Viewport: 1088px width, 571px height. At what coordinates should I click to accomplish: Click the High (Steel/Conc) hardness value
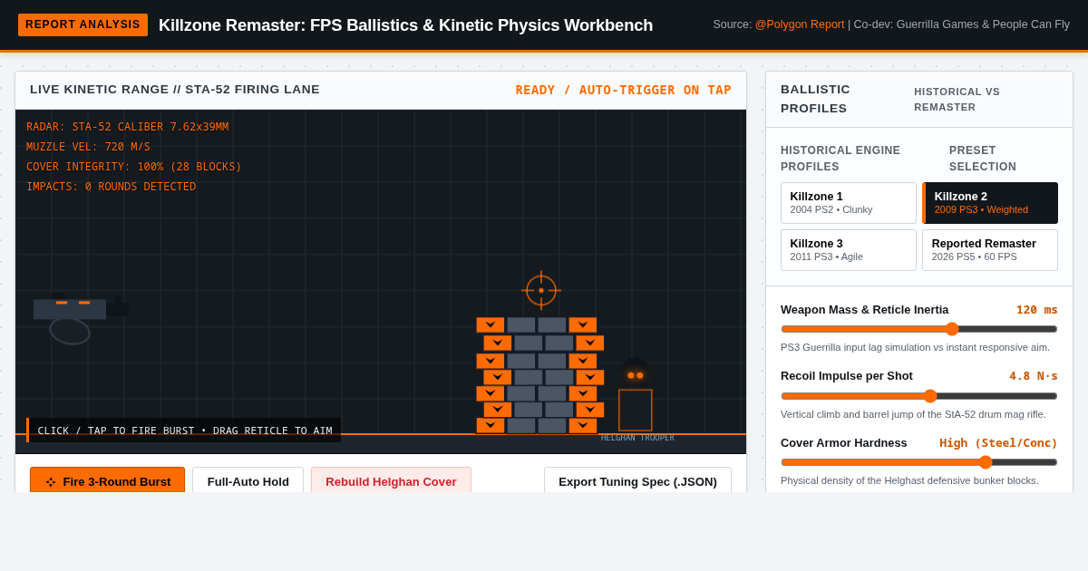click(998, 443)
